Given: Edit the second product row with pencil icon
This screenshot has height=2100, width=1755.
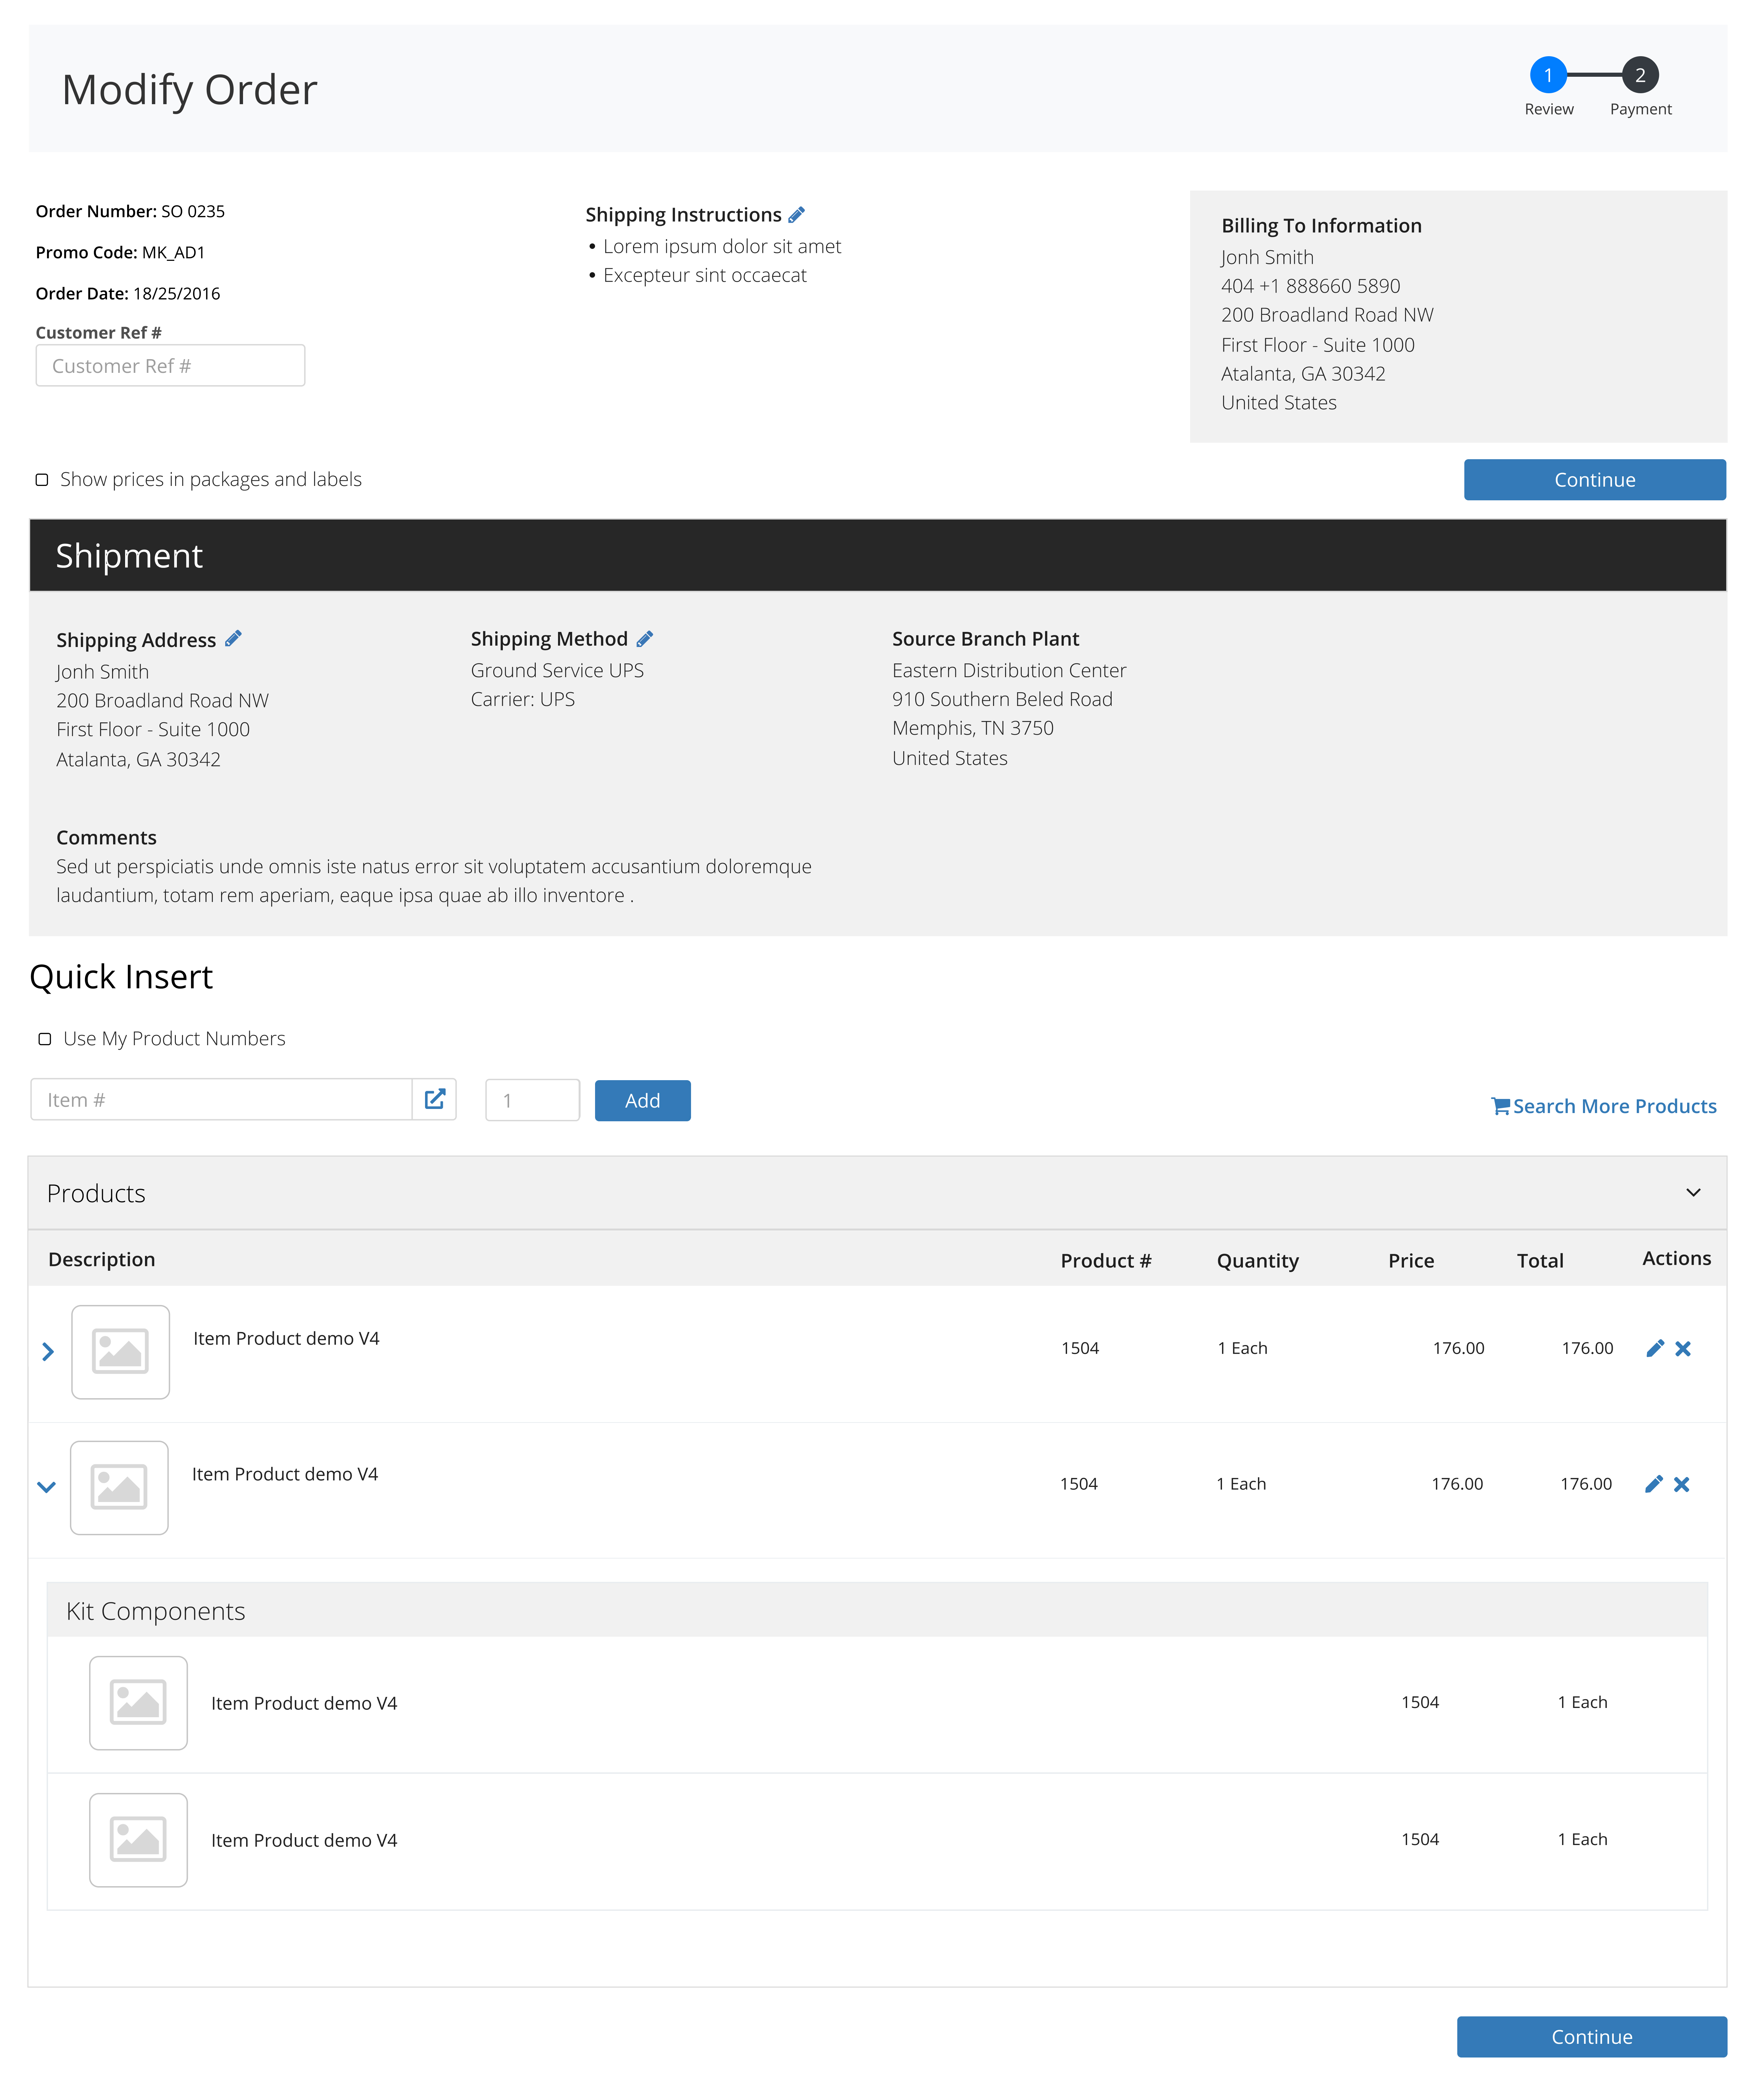Looking at the screenshot, I should [x=1654, y=1484].
